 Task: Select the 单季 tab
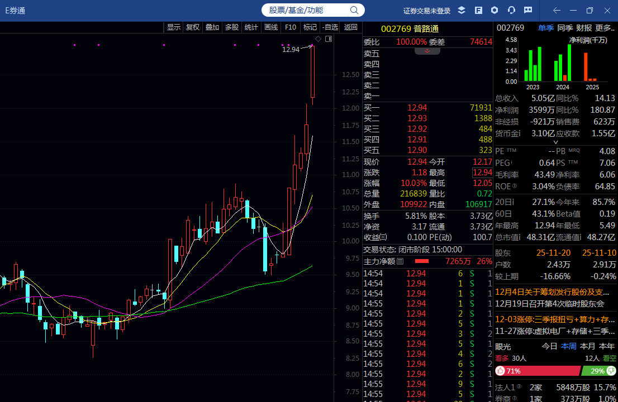tap(546, 28)
